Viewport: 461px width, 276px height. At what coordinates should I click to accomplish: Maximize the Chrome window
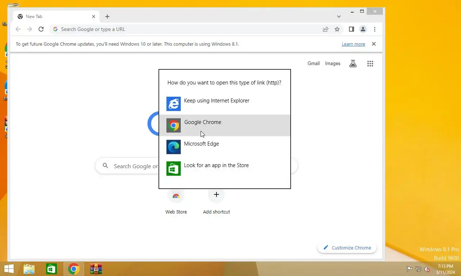click(x=362, y=11)
